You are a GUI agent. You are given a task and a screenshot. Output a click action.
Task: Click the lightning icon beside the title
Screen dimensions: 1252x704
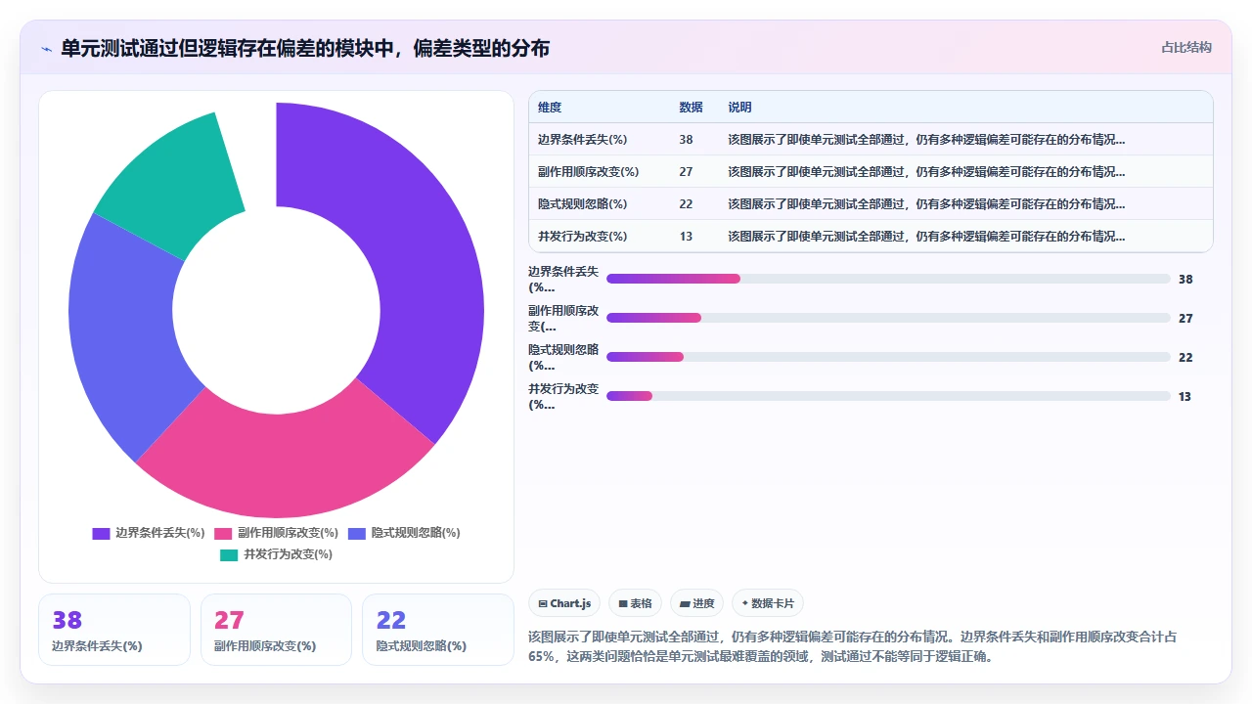[47, 49]
